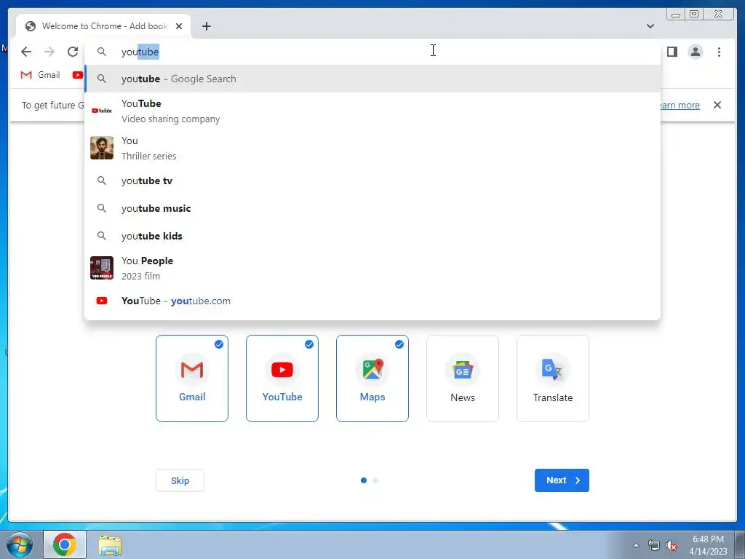Open the profile avatar menu
This screenshot has height=559, width=745.
tap(695, 52)
